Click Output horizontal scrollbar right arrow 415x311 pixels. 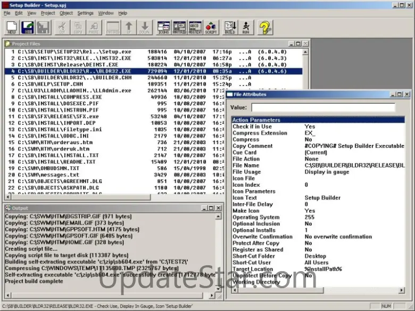click(211, 295)
